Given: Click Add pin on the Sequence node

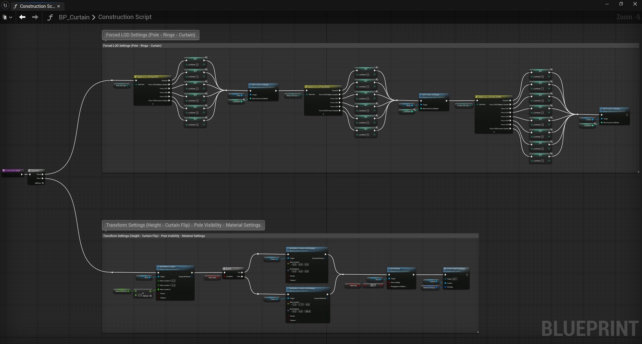Looking at the screenshot, I should [x=39, y=183].
